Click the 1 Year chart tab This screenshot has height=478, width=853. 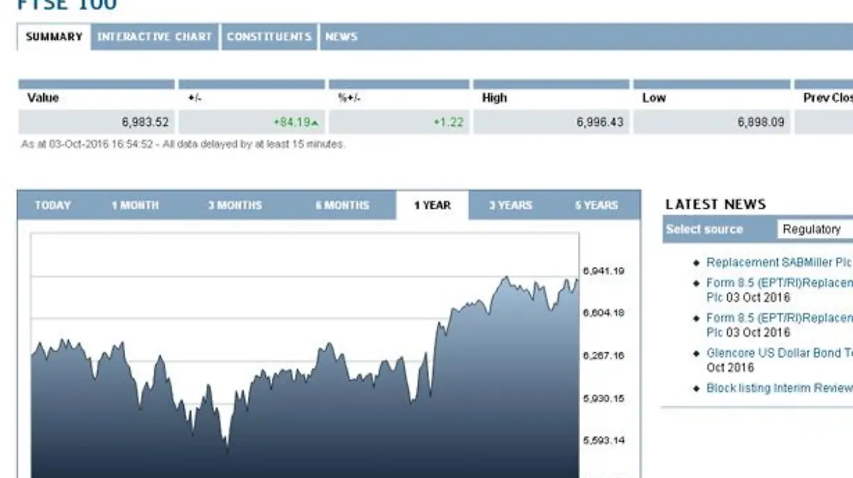[432, 205]
